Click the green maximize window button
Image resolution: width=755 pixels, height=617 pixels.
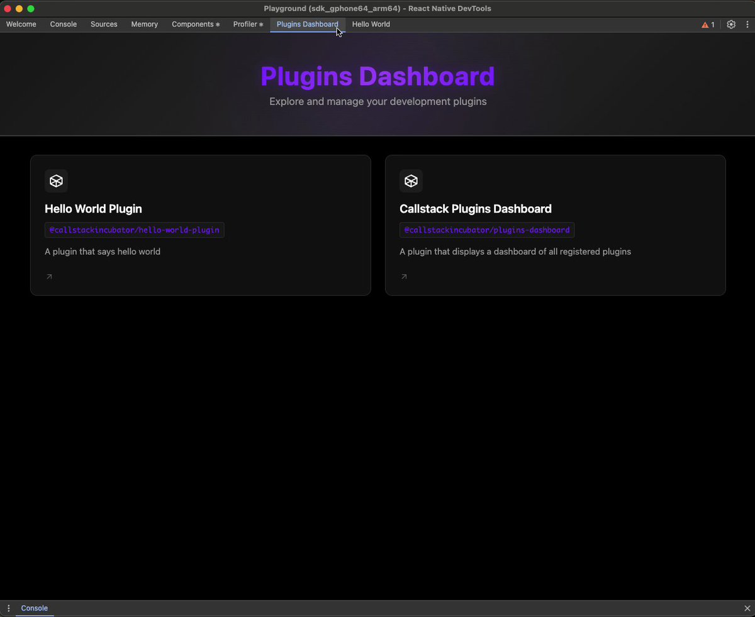point(31,9)
